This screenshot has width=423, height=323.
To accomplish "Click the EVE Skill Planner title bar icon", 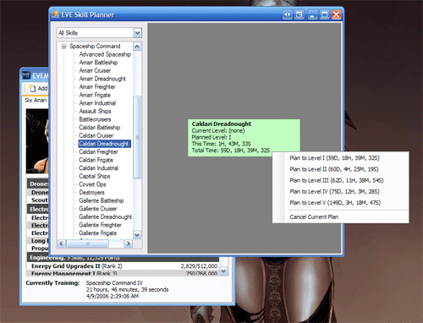I will coord(55,14).
